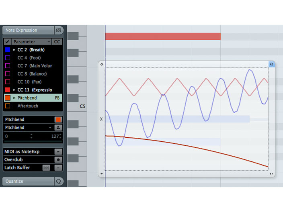
Task: Close the note expression editor with the top-right icon
Action: pyautogui.click(x=271, y=64)
